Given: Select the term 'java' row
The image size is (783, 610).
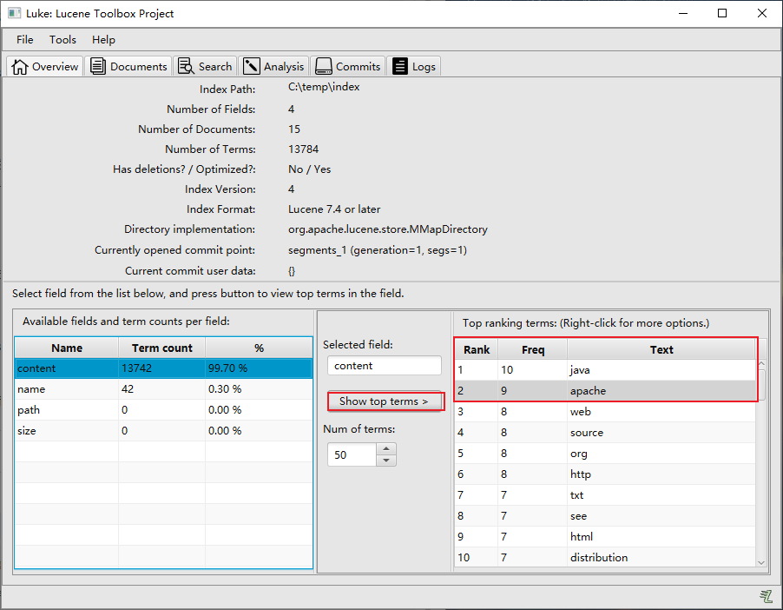Looking at the screenshot, I should pyautogui.click(x=605, y=370).
